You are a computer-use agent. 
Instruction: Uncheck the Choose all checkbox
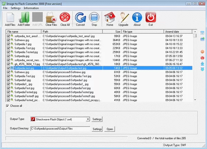(x=7, y=106)
